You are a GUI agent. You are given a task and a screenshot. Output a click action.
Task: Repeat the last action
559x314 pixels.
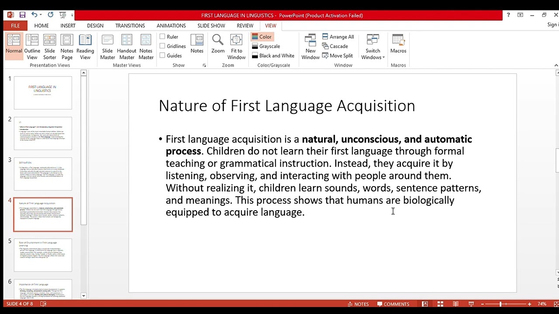coord(50,15)
